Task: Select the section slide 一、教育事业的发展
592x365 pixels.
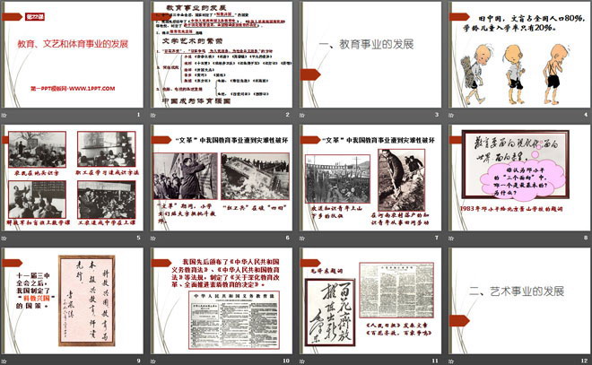Action: (370, 55)
